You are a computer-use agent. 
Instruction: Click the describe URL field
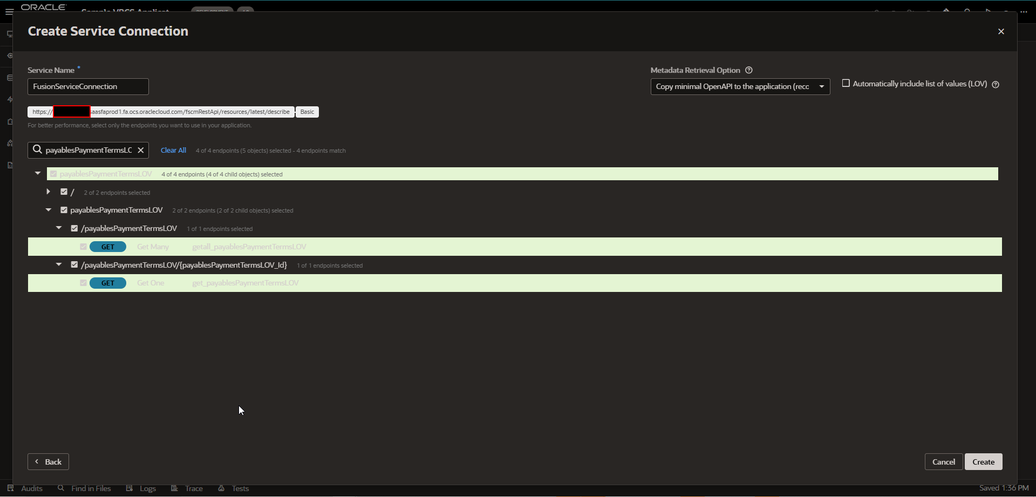pos(161,112)
